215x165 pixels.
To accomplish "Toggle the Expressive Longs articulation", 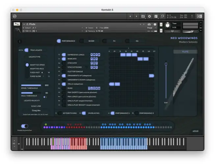I will click(x=64, y=55).
